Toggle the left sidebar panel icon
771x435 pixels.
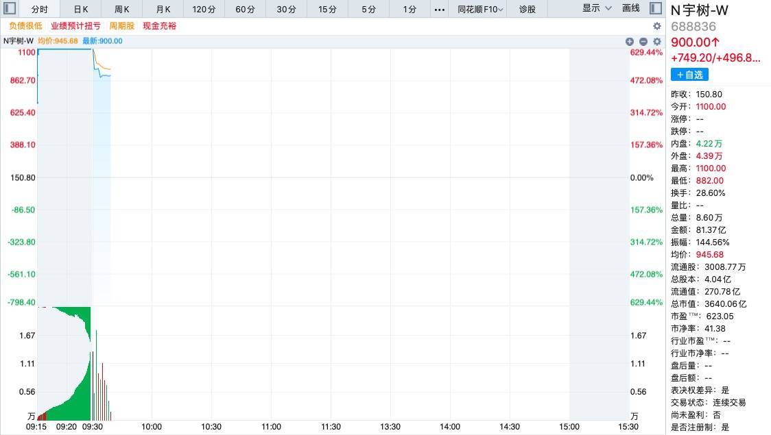coord(10,8)
